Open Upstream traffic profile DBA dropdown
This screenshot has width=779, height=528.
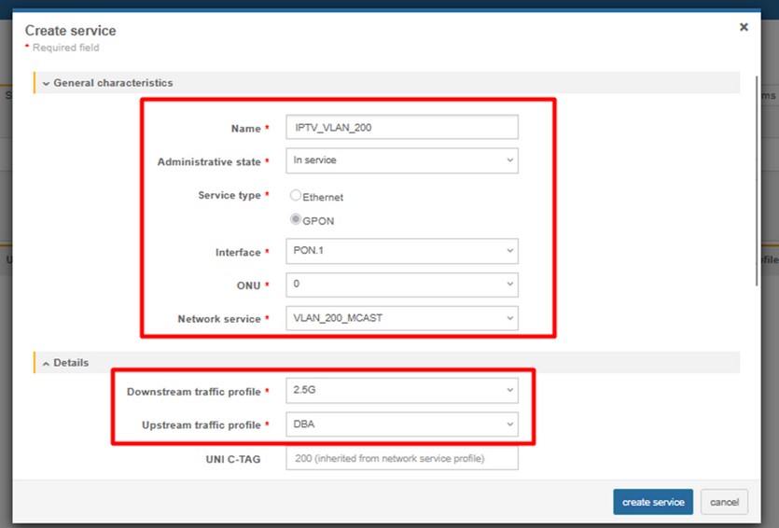[x=401, y=424]
